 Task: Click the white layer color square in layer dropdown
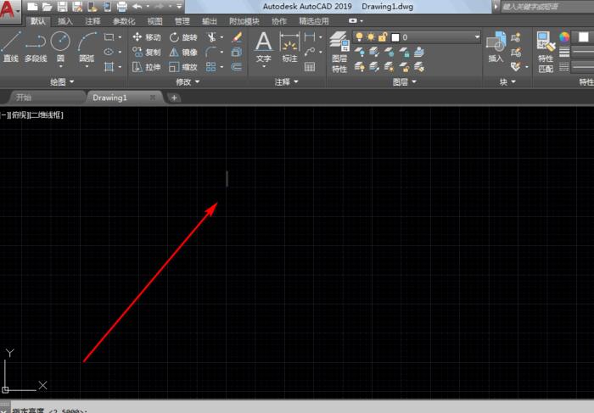[x=395, y=37]
